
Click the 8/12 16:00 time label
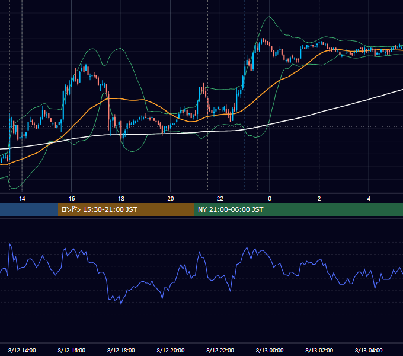click(72, 350)
